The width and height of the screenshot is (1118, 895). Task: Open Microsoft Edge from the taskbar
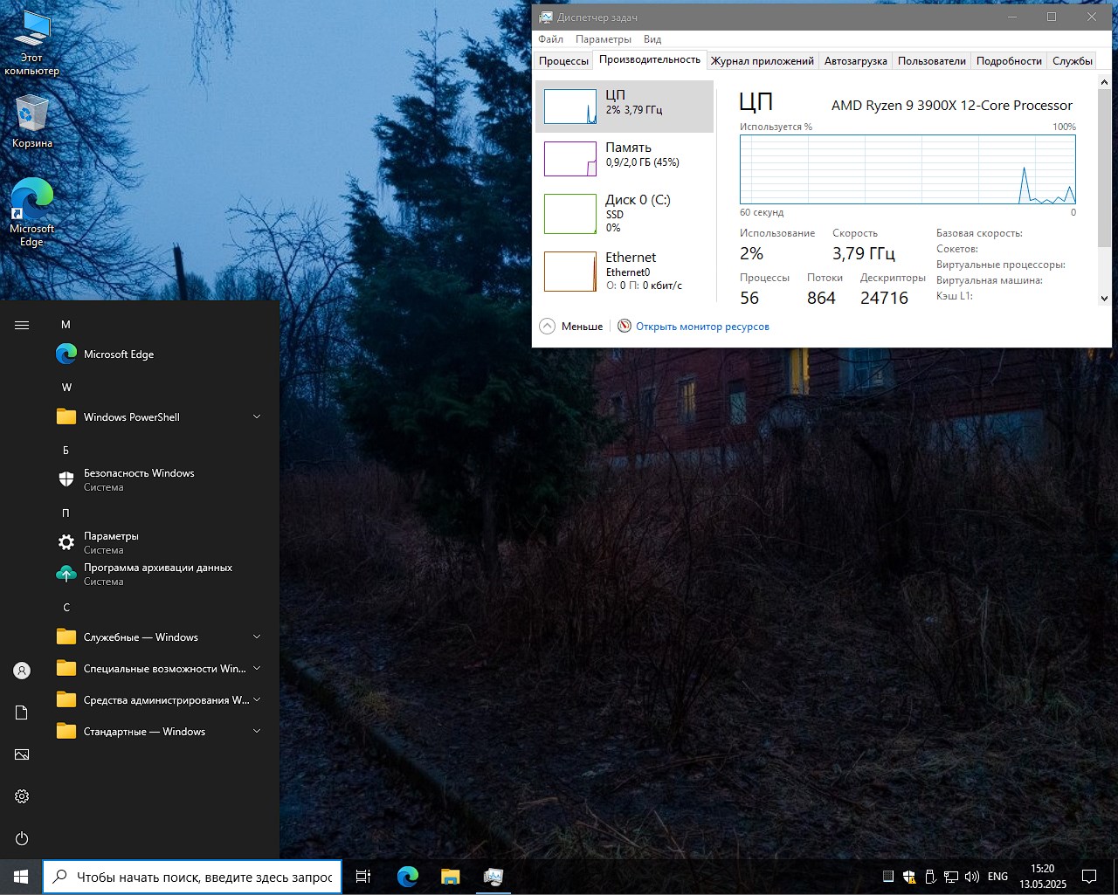point(408,877)
